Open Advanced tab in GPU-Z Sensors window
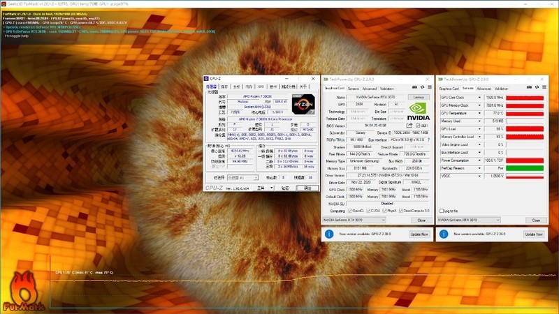 [x=484, y=89]
